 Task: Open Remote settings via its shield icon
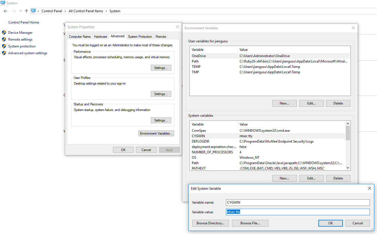pyautogui.click(x=4, y=39)
